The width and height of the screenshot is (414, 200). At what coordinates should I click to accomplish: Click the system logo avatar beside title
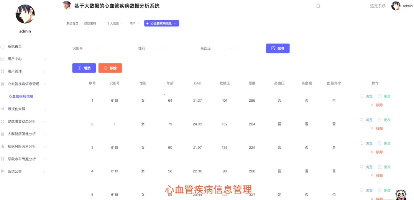click(67, 5)
